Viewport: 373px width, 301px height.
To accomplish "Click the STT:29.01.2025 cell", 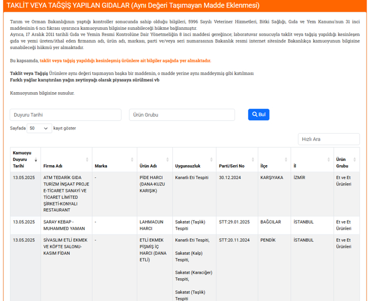I will point(237,225).
